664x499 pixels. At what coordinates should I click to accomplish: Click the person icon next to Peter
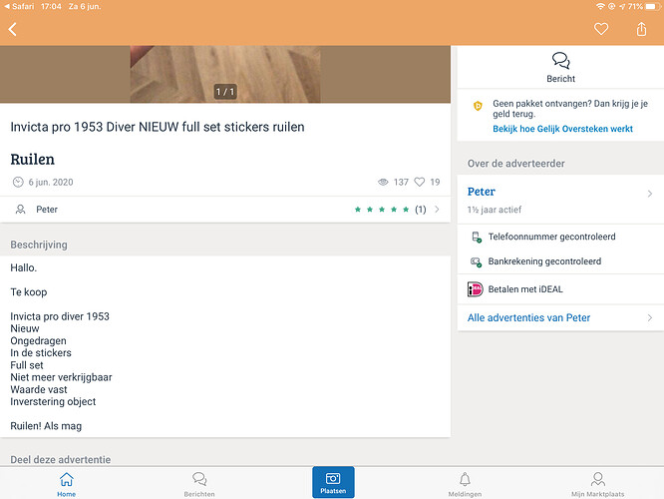click(20, 210)
